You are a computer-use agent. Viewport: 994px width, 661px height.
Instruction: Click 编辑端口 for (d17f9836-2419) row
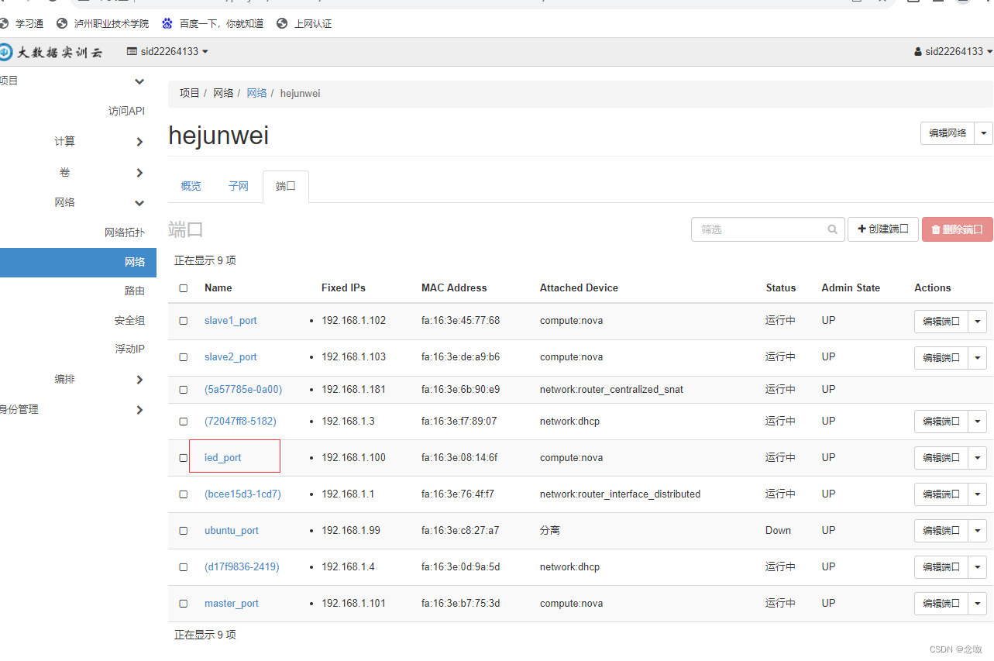941,567
